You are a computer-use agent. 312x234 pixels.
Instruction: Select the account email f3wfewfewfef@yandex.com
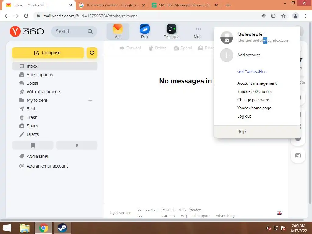[263, 41]
